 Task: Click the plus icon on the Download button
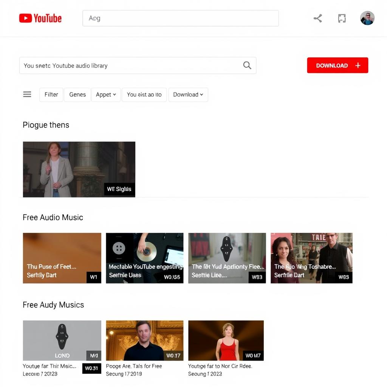(x=358, y=65)
